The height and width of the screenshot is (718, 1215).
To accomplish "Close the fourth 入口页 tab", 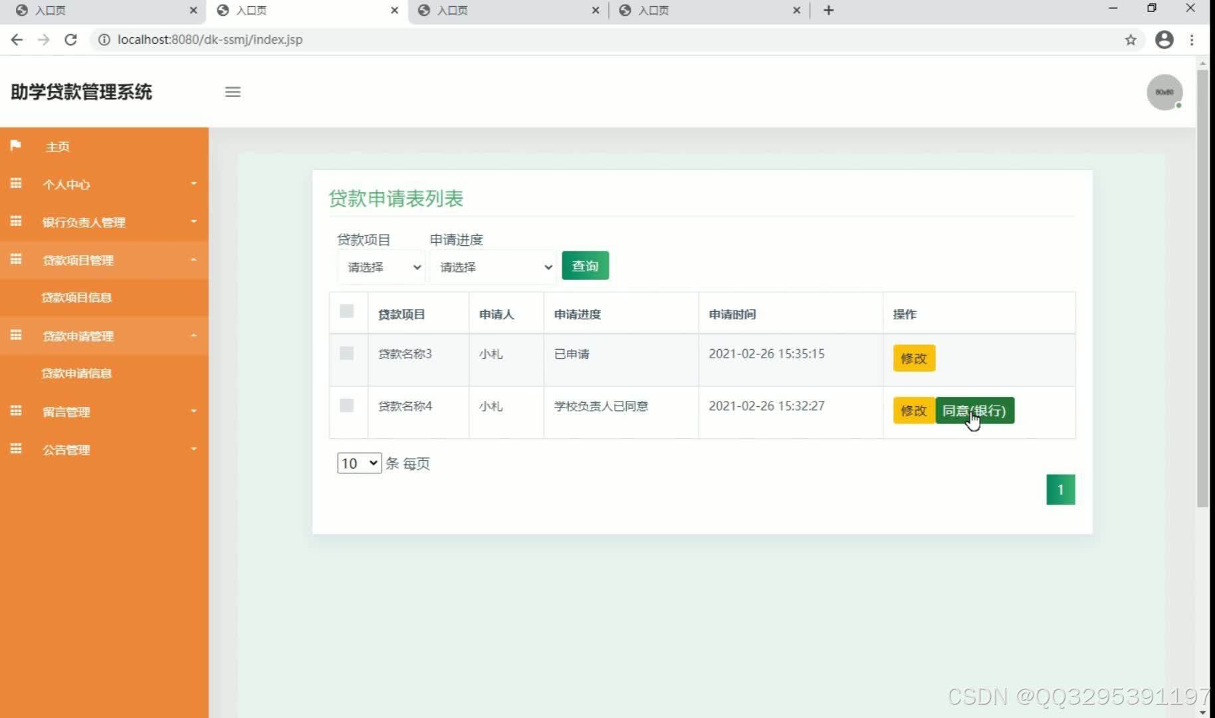I will point(796,10).
